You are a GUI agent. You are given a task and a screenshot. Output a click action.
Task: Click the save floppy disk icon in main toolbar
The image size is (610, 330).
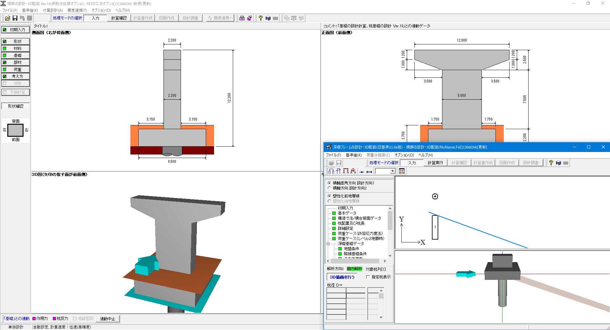pyautogui.click(x=15, y=18)
